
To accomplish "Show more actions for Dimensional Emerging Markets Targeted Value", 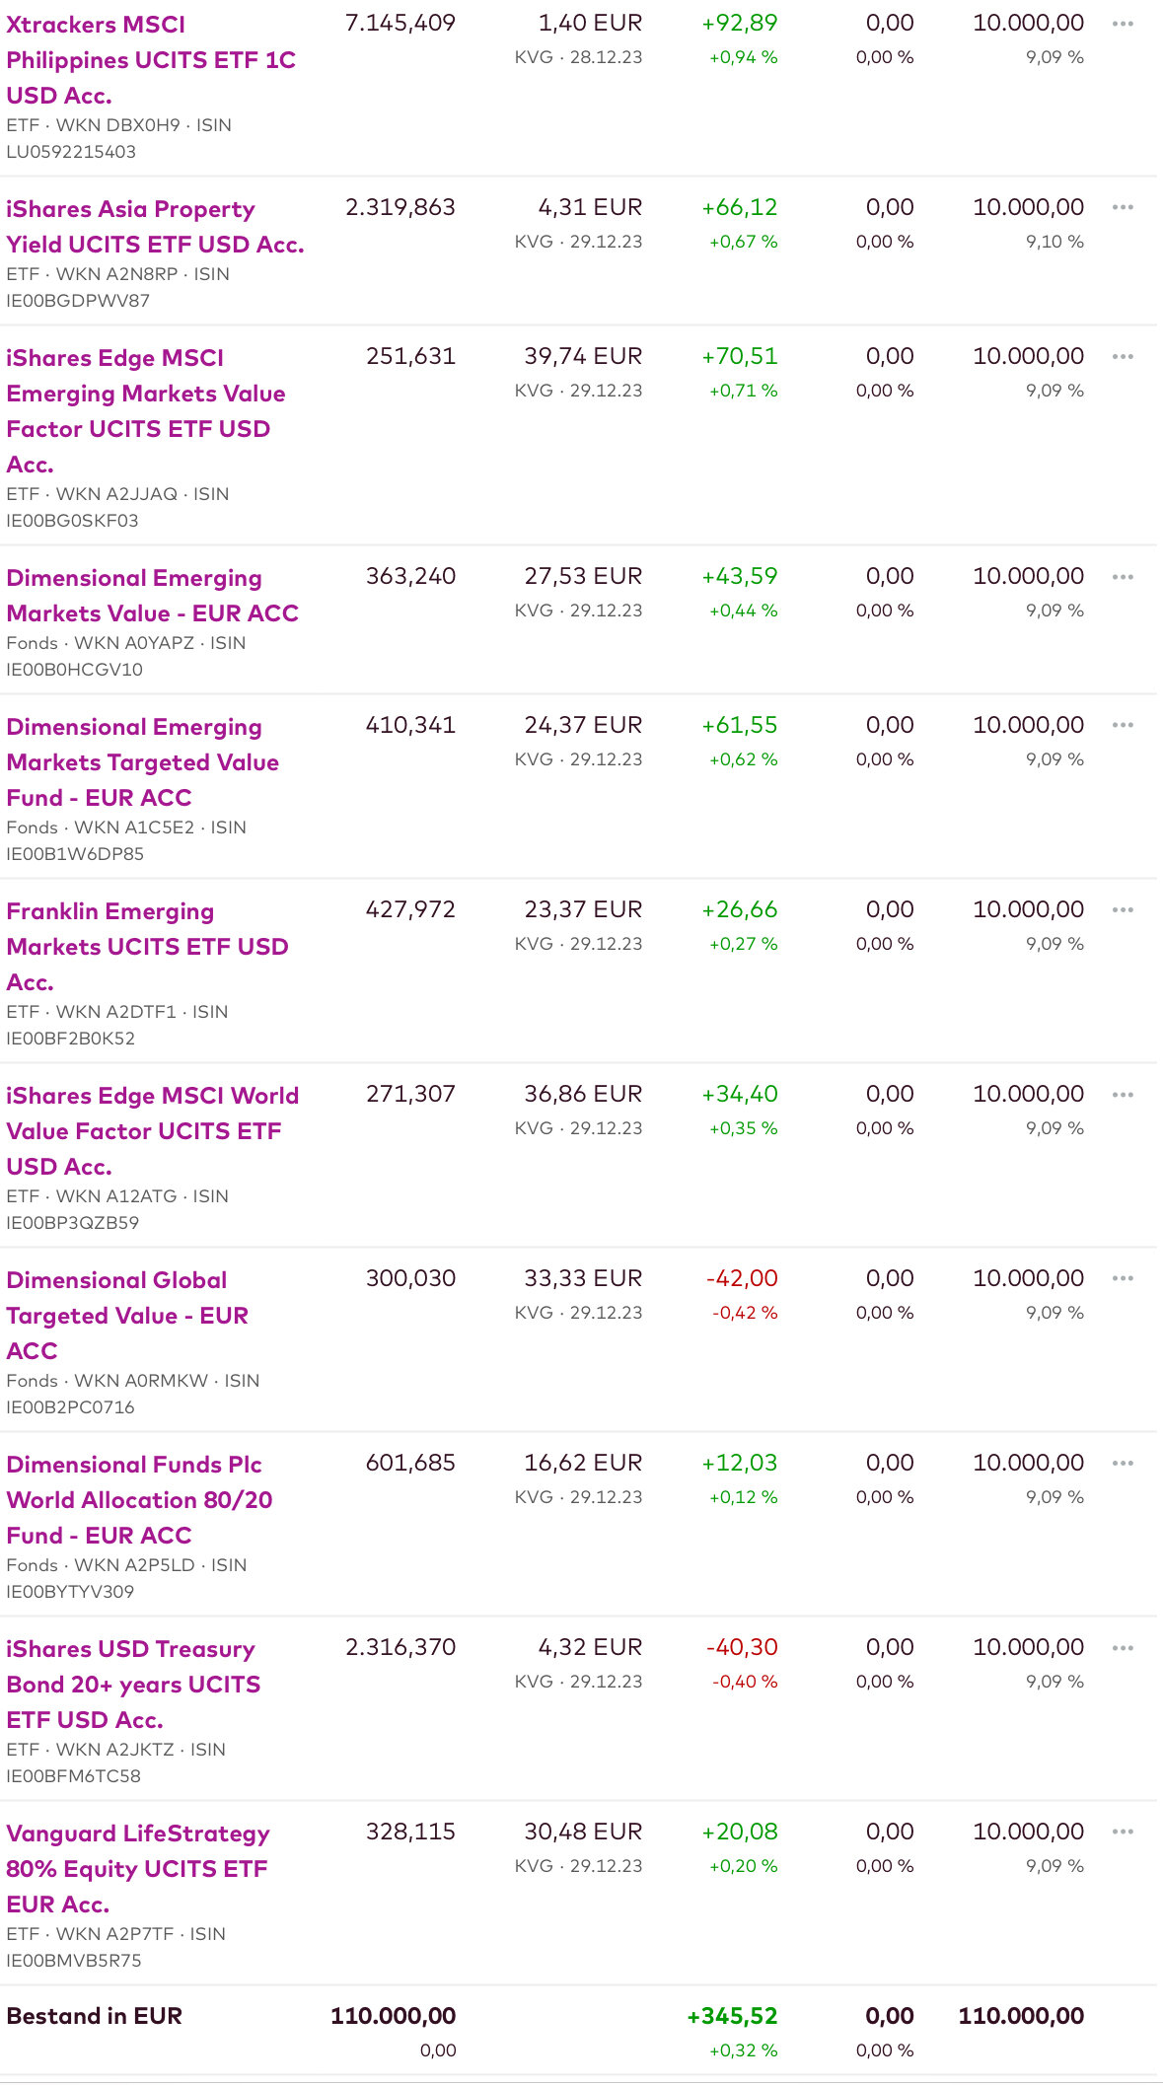I will click(x=1122, y=726).
